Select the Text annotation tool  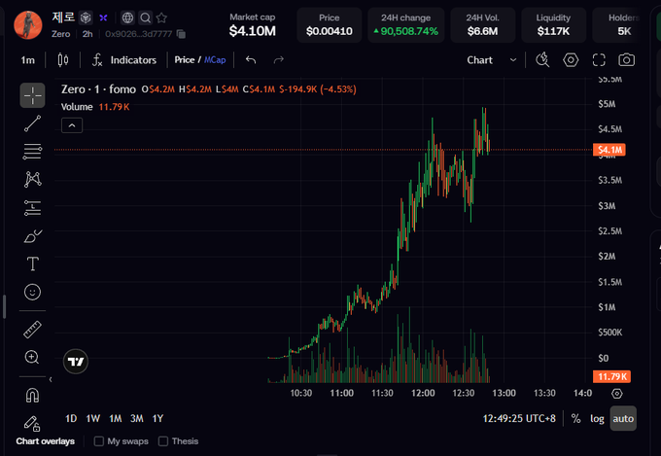pyautogui.click(x=32, y=264)
